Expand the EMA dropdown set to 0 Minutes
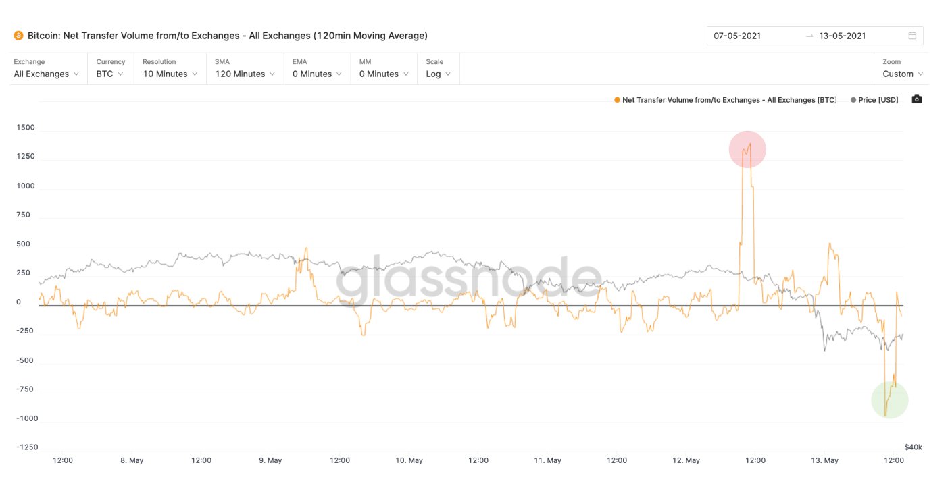 (x=318, y=68)
